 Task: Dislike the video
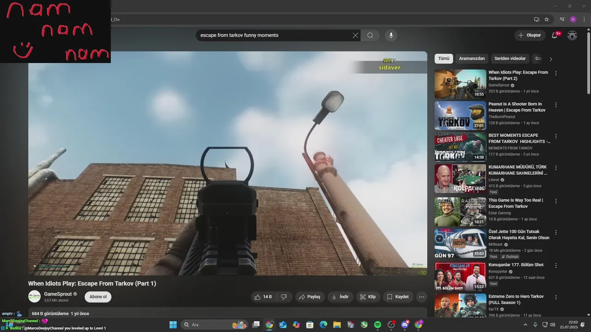pyautogui.click(x=284, y=297)
